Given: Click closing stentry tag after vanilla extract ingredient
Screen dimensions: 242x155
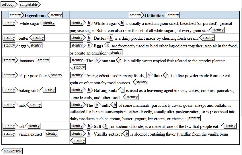Looking at the screenshot, I should tap(50, 134).
